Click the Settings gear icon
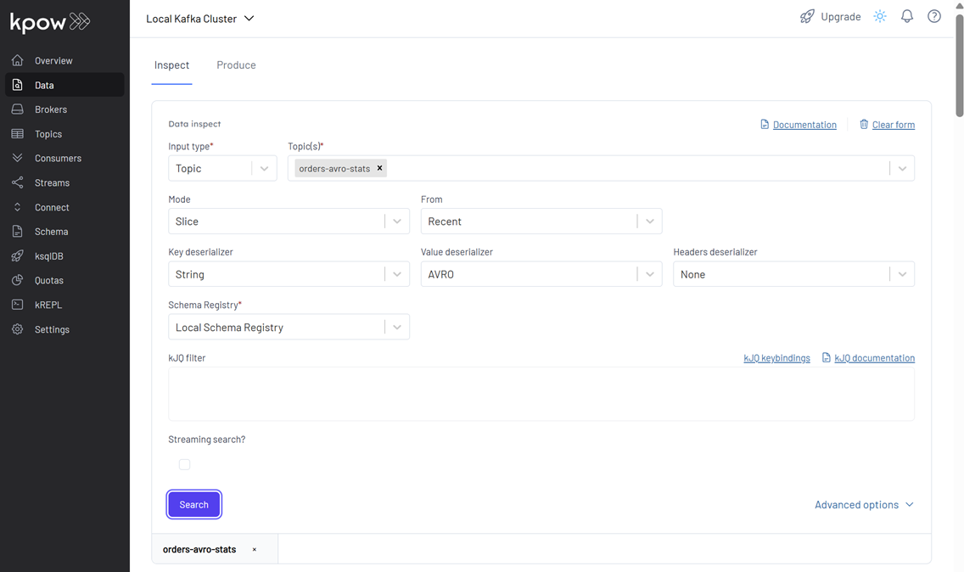This screenshot has height=572, width=964. tap(17, 329)
